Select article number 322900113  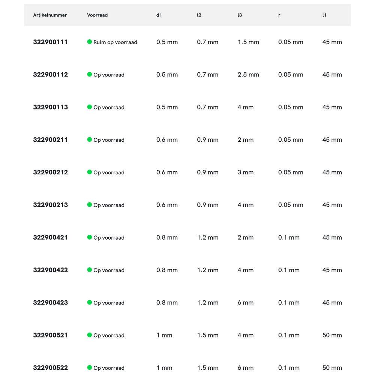pyautogui.click(x=50, y=107)
